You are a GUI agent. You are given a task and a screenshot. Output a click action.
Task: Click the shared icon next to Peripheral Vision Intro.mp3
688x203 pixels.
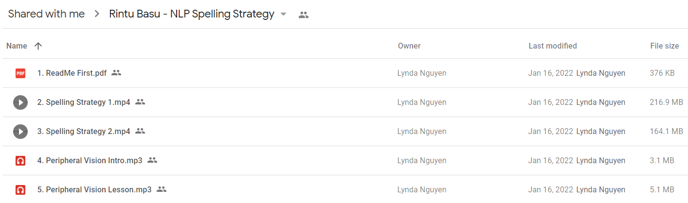(152, 160)
